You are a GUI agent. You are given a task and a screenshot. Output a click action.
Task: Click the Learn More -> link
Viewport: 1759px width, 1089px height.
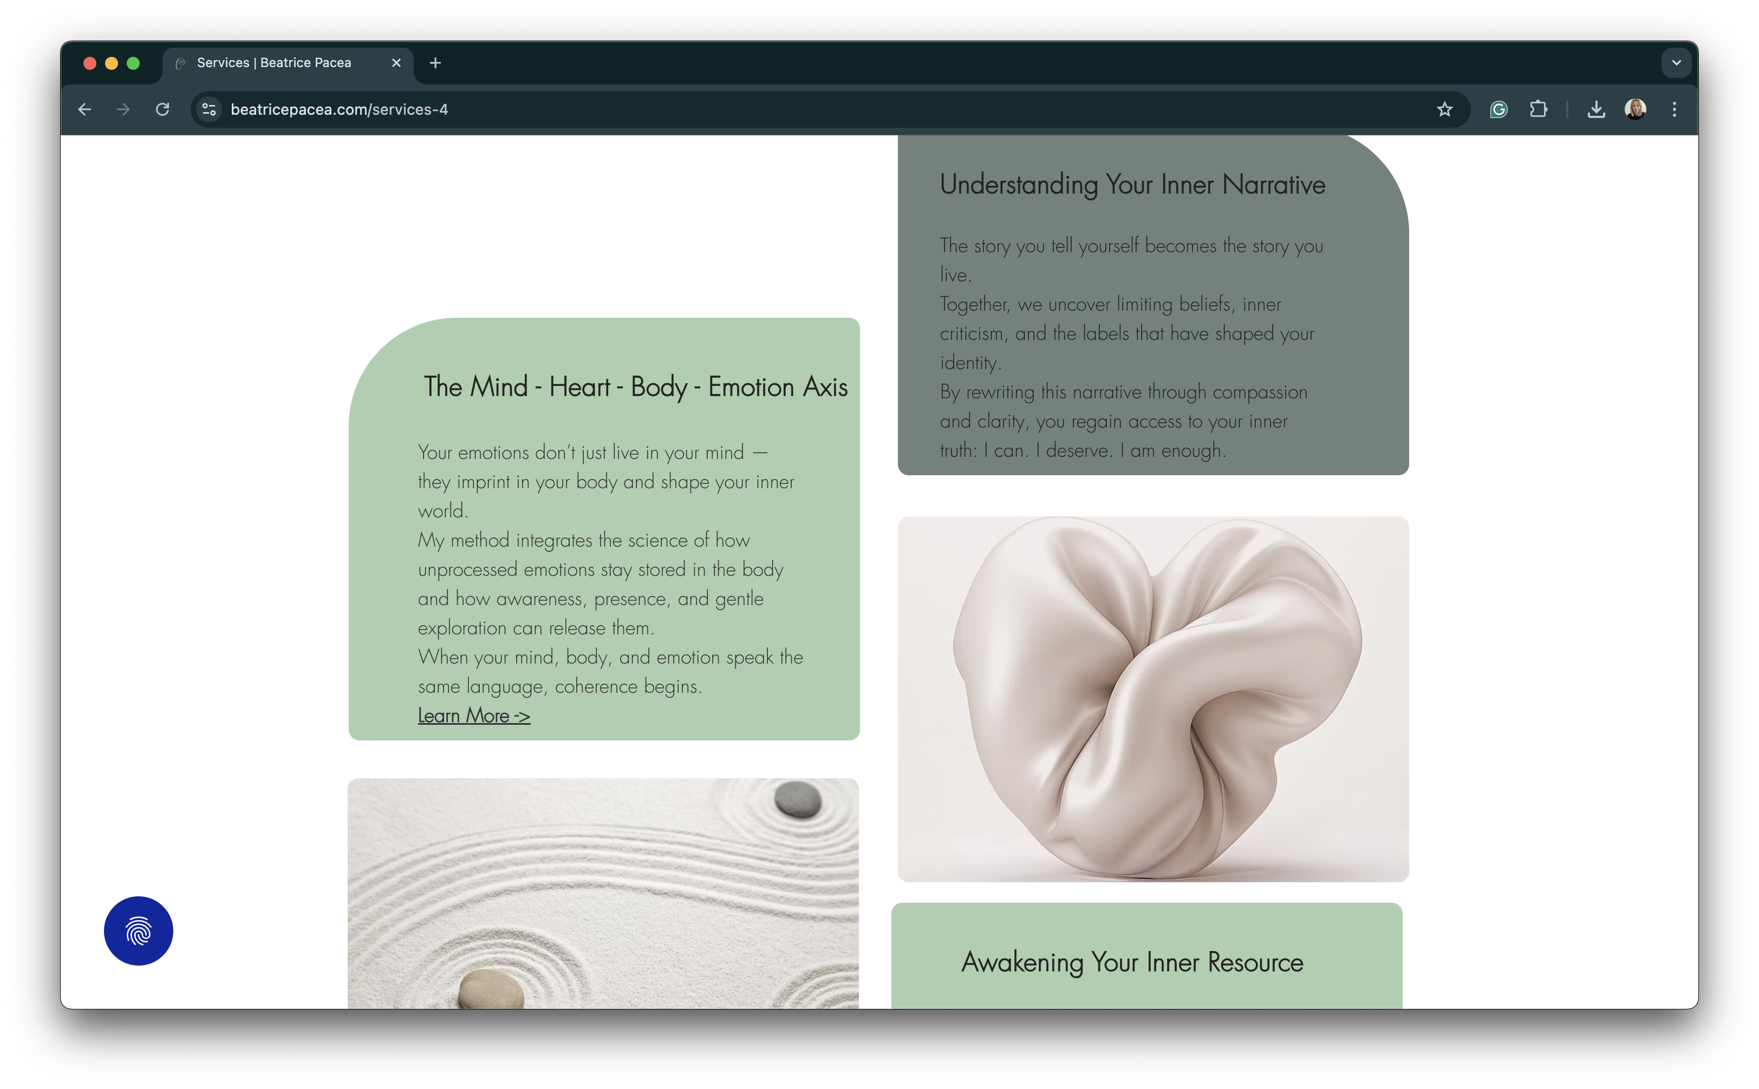(x=473, y=716)
